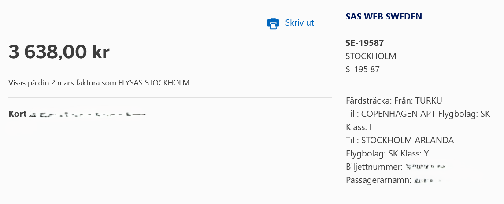The width and height of the screenshot is (504, 204).
Task: Click the "Färdsträcka: Från: TURKU" line
Action: coord(394,100)
